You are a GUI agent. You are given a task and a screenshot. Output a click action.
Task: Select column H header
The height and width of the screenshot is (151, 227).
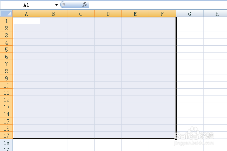tap(215, 14)
